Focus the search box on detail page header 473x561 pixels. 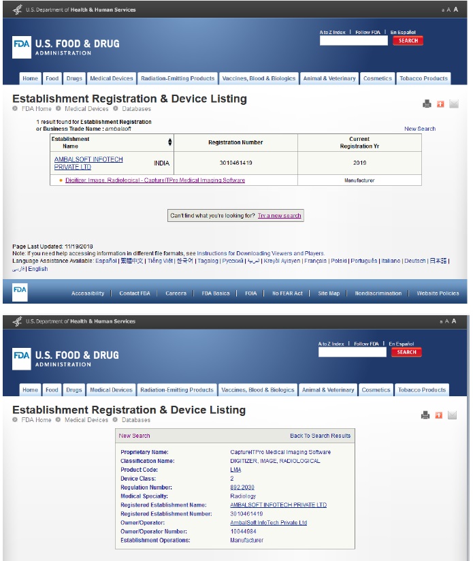(352, 353)
